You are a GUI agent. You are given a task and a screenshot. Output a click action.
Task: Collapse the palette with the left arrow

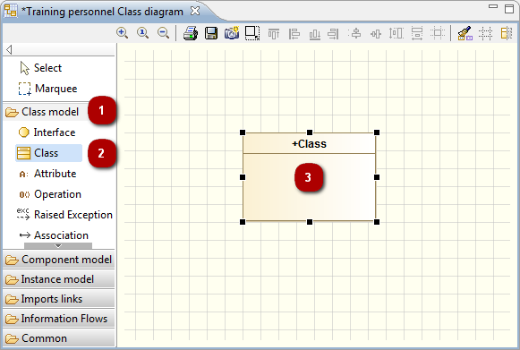(9, 50)
